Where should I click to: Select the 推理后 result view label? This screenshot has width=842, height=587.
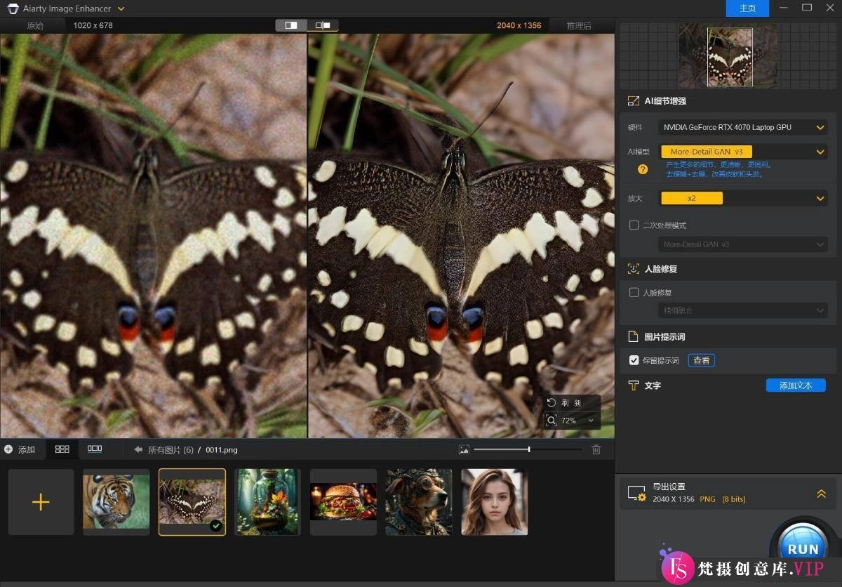click(x=579, y=25)
